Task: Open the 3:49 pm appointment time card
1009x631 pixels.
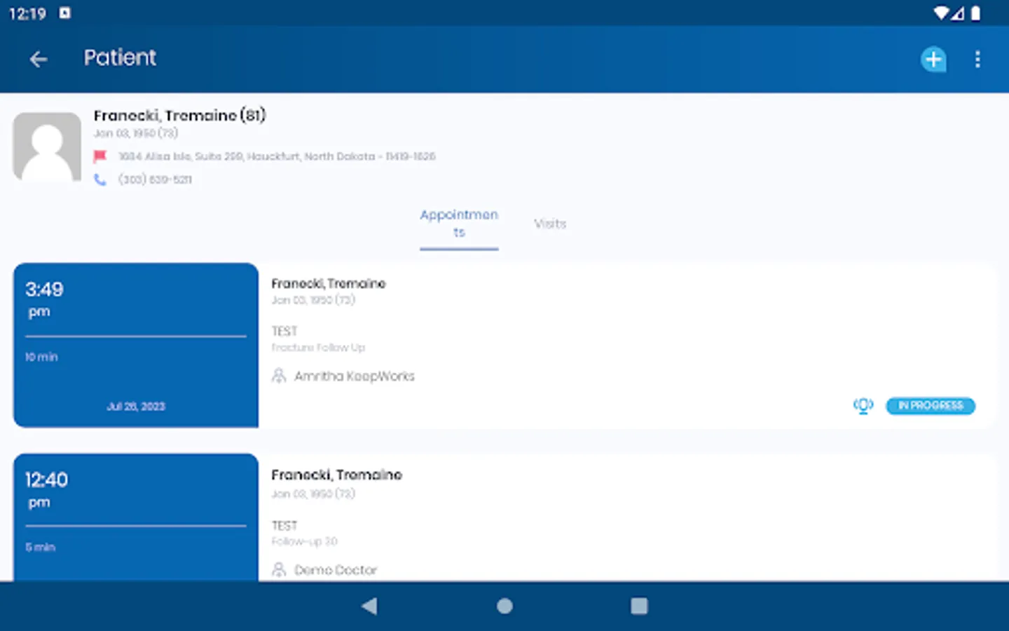Action: [136, 345]
